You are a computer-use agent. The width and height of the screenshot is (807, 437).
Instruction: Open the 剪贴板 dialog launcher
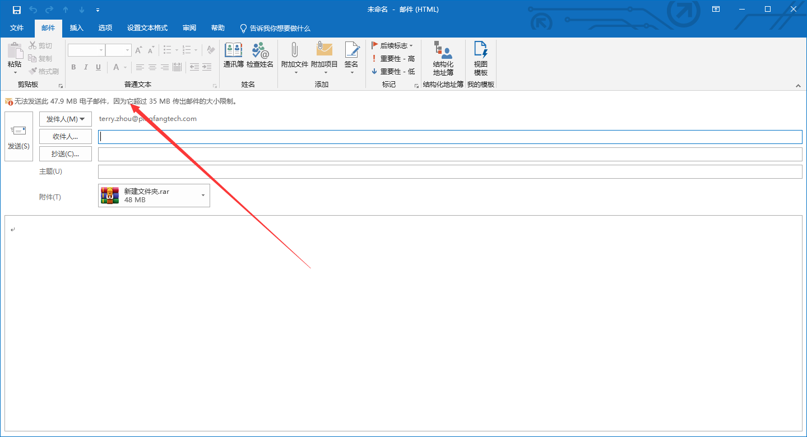[61, 86]
